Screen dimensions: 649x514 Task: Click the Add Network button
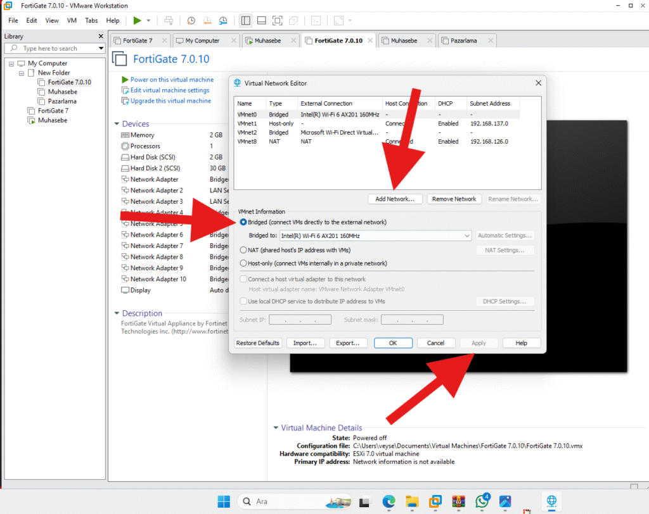(395, 199)
